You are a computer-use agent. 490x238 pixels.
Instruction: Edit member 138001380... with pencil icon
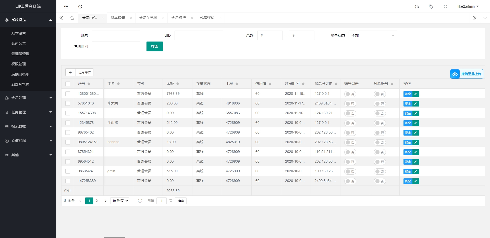pos(416,94)
